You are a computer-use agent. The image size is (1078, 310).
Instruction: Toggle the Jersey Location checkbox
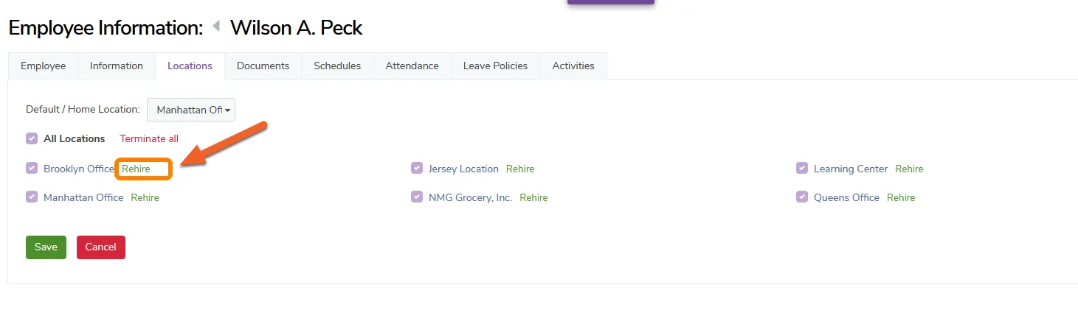(417, 168)
